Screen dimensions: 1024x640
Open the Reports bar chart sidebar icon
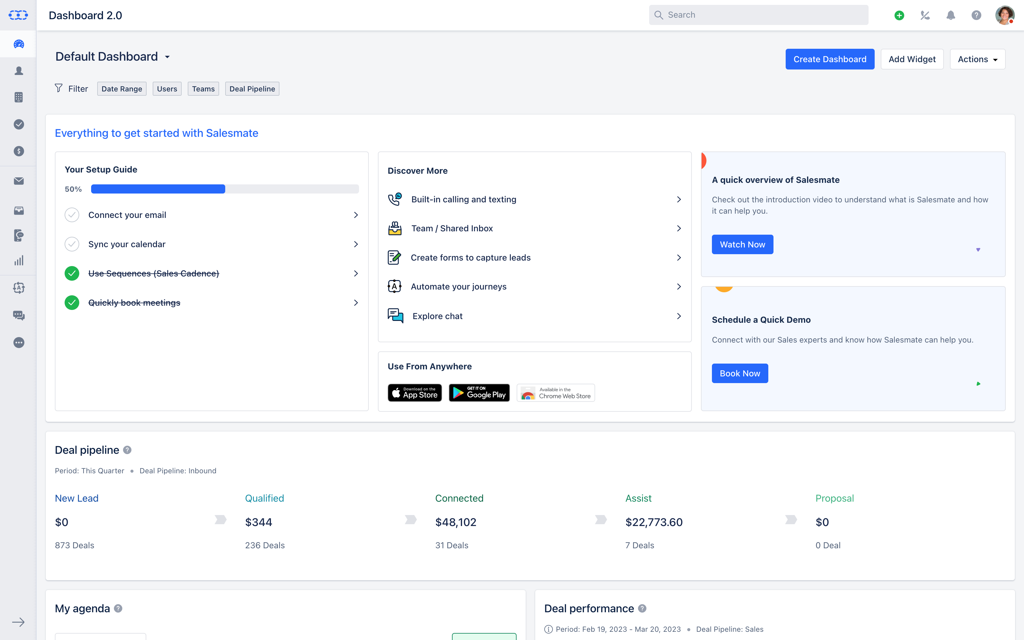[19, 260]
